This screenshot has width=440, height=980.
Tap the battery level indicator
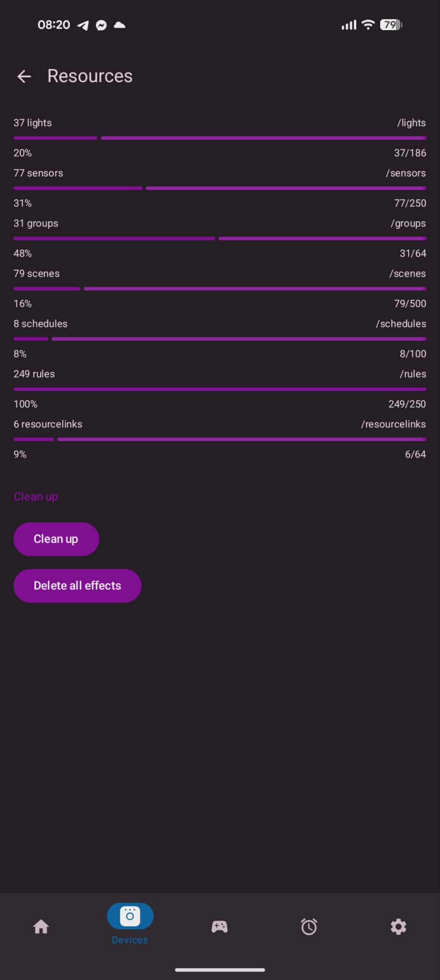[391, 25]
